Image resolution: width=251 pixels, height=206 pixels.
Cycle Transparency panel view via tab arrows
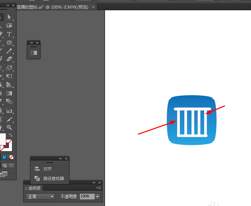click(26, 188)
